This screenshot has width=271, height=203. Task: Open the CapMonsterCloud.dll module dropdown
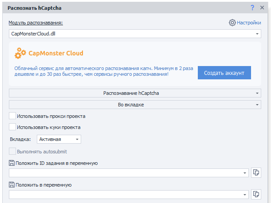click(257, 34)
